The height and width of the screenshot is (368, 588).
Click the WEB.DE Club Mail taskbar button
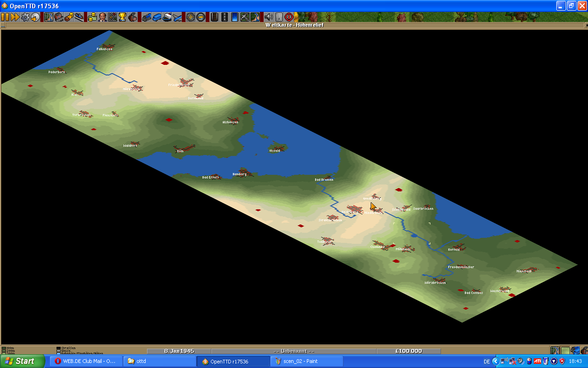pos(86,361)
